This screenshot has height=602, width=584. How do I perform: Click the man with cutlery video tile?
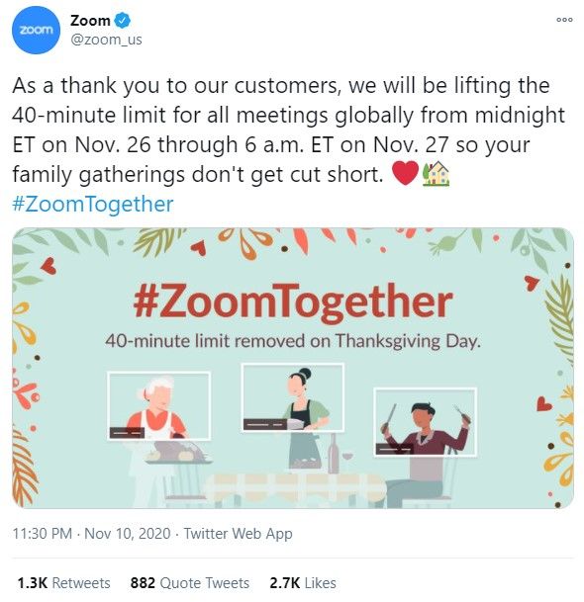(x=425, y=422)
